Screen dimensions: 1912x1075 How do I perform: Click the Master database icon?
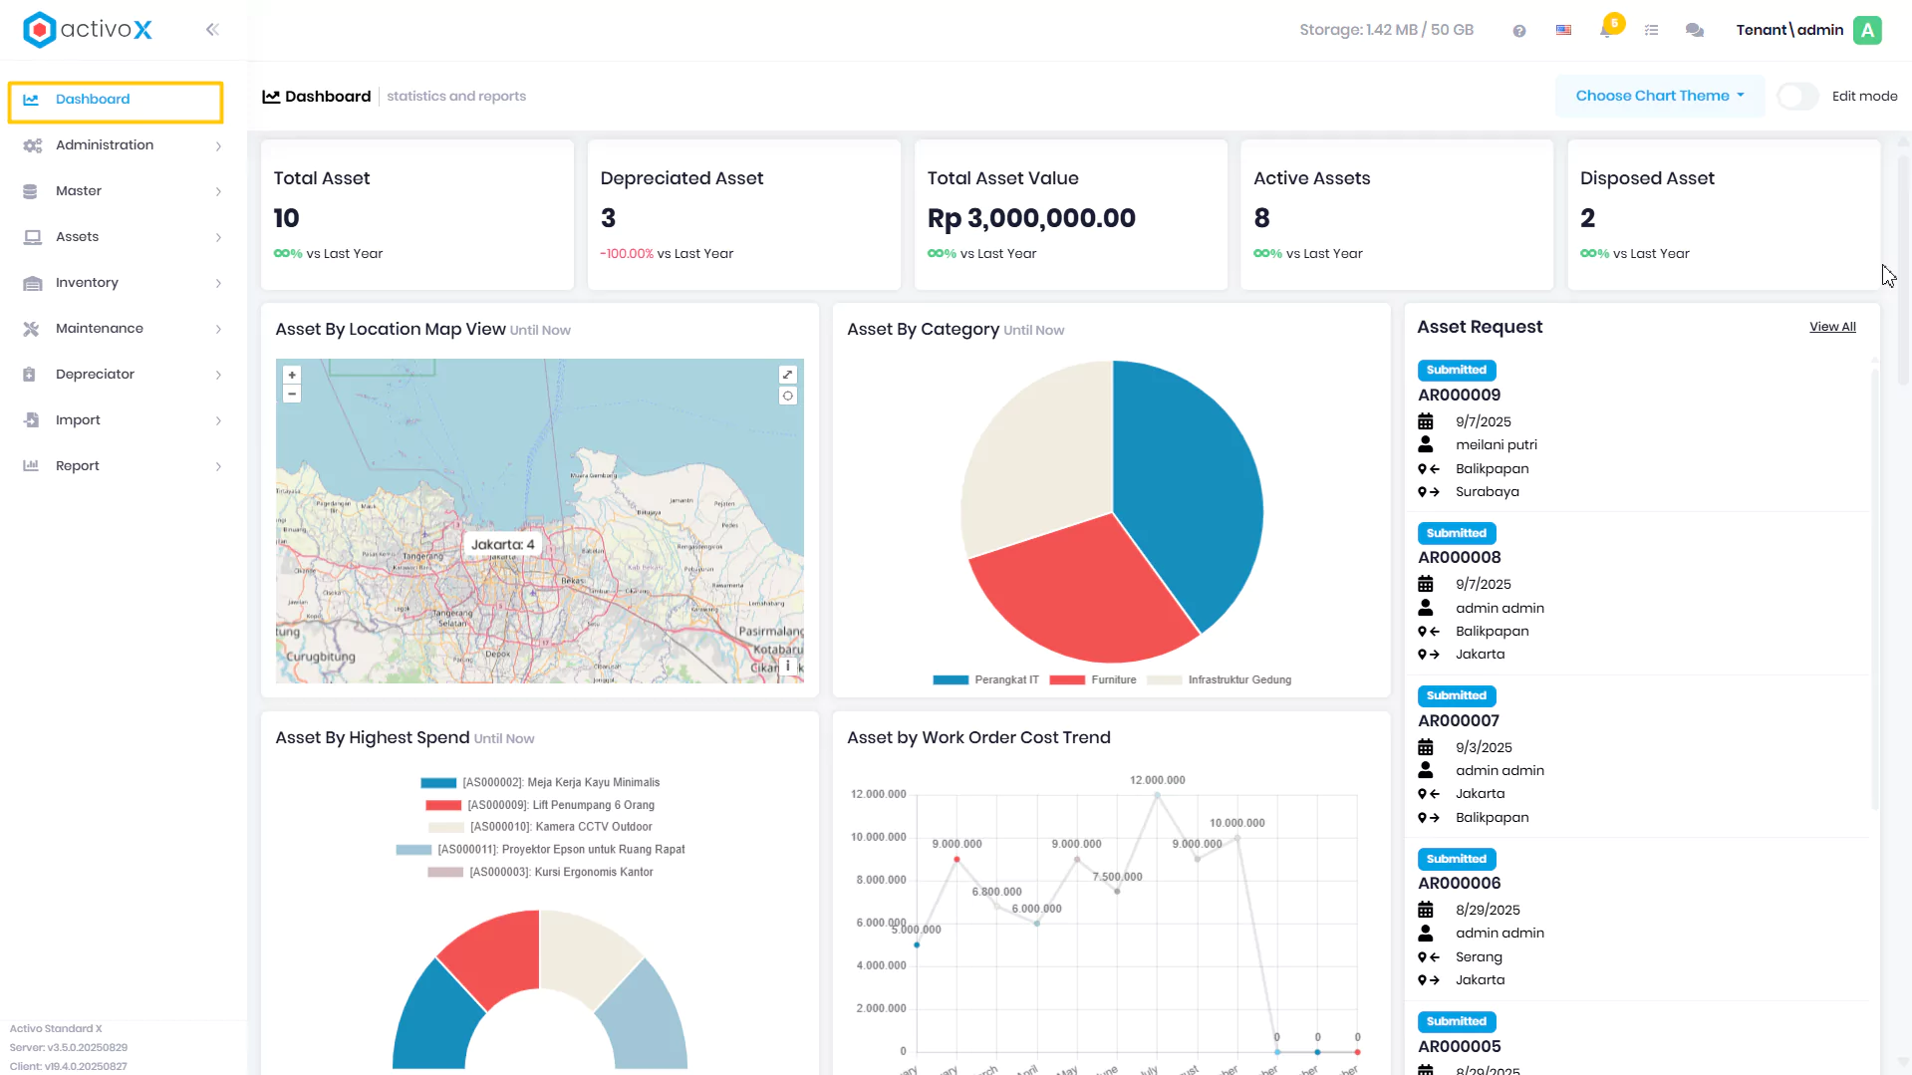point(30,191)
